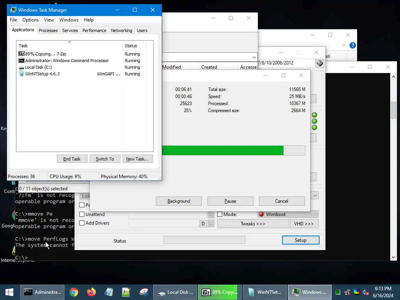Click the command prompt vertical scrollbar thumb
The height and width of the screenshot is (300, 400).
[393, 110]
